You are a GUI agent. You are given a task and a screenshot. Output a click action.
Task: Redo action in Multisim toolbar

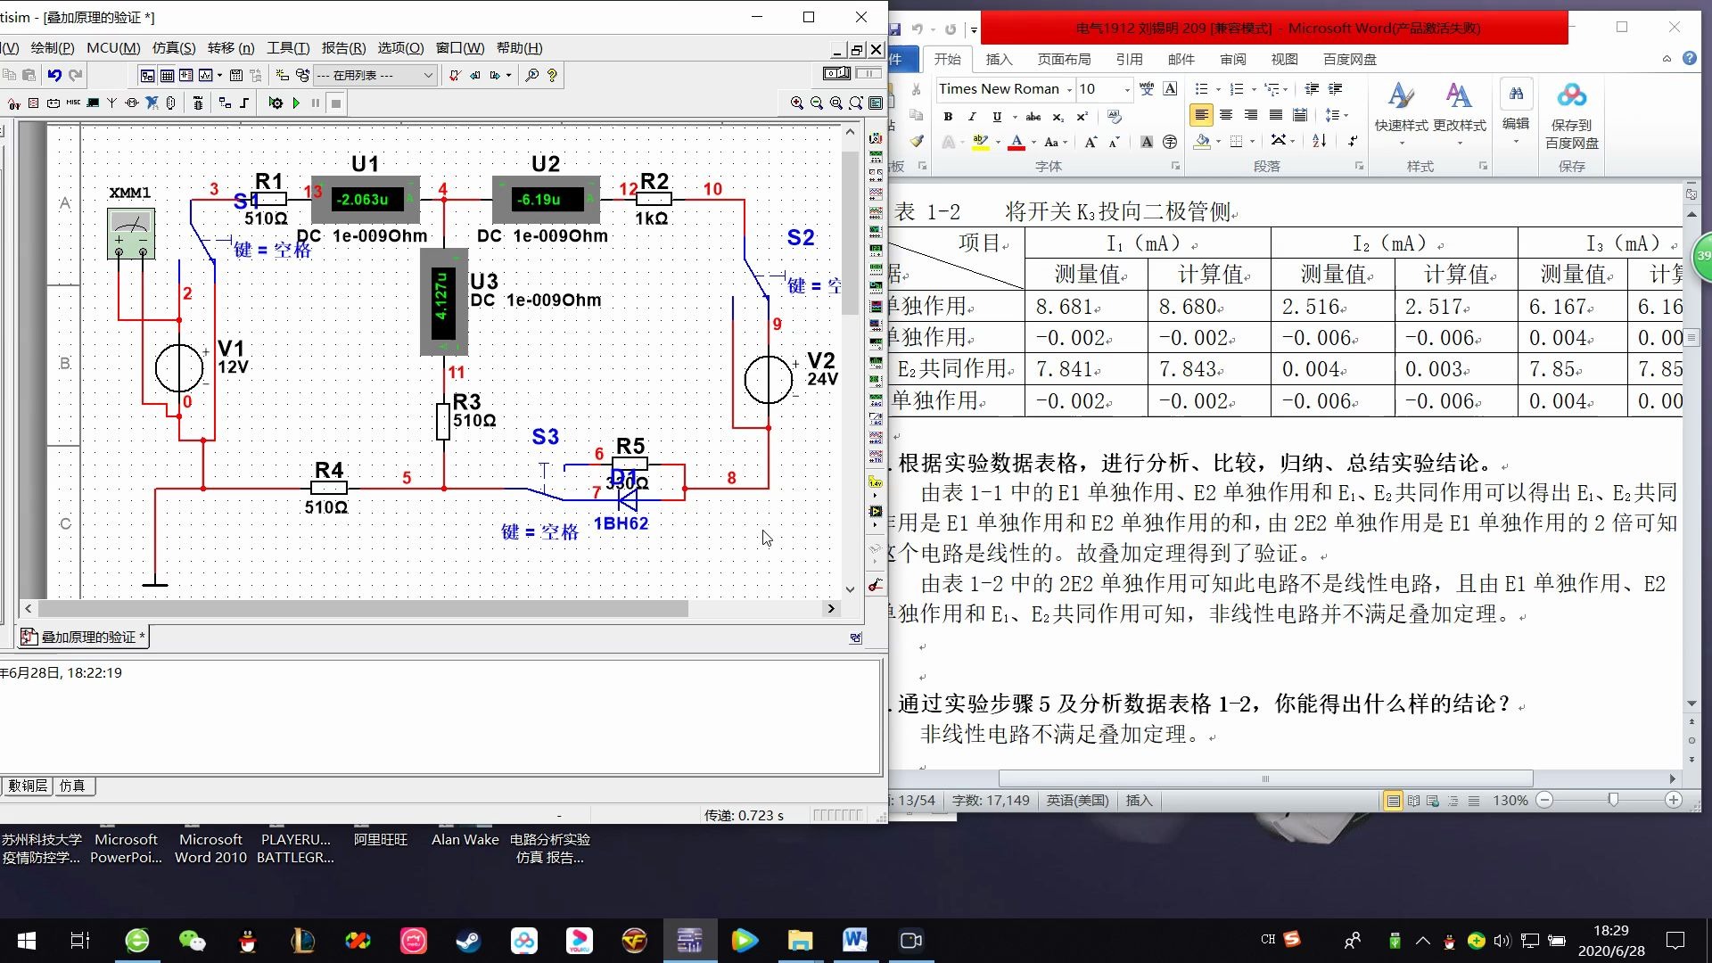click(x=76, y=76)
